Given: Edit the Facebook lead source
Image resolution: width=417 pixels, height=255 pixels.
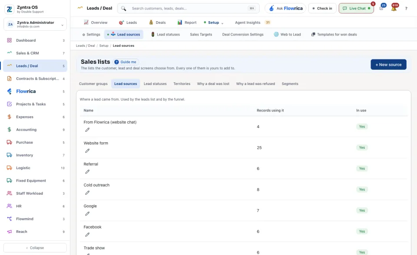Looking at the screenshot, I should [87, 235].
